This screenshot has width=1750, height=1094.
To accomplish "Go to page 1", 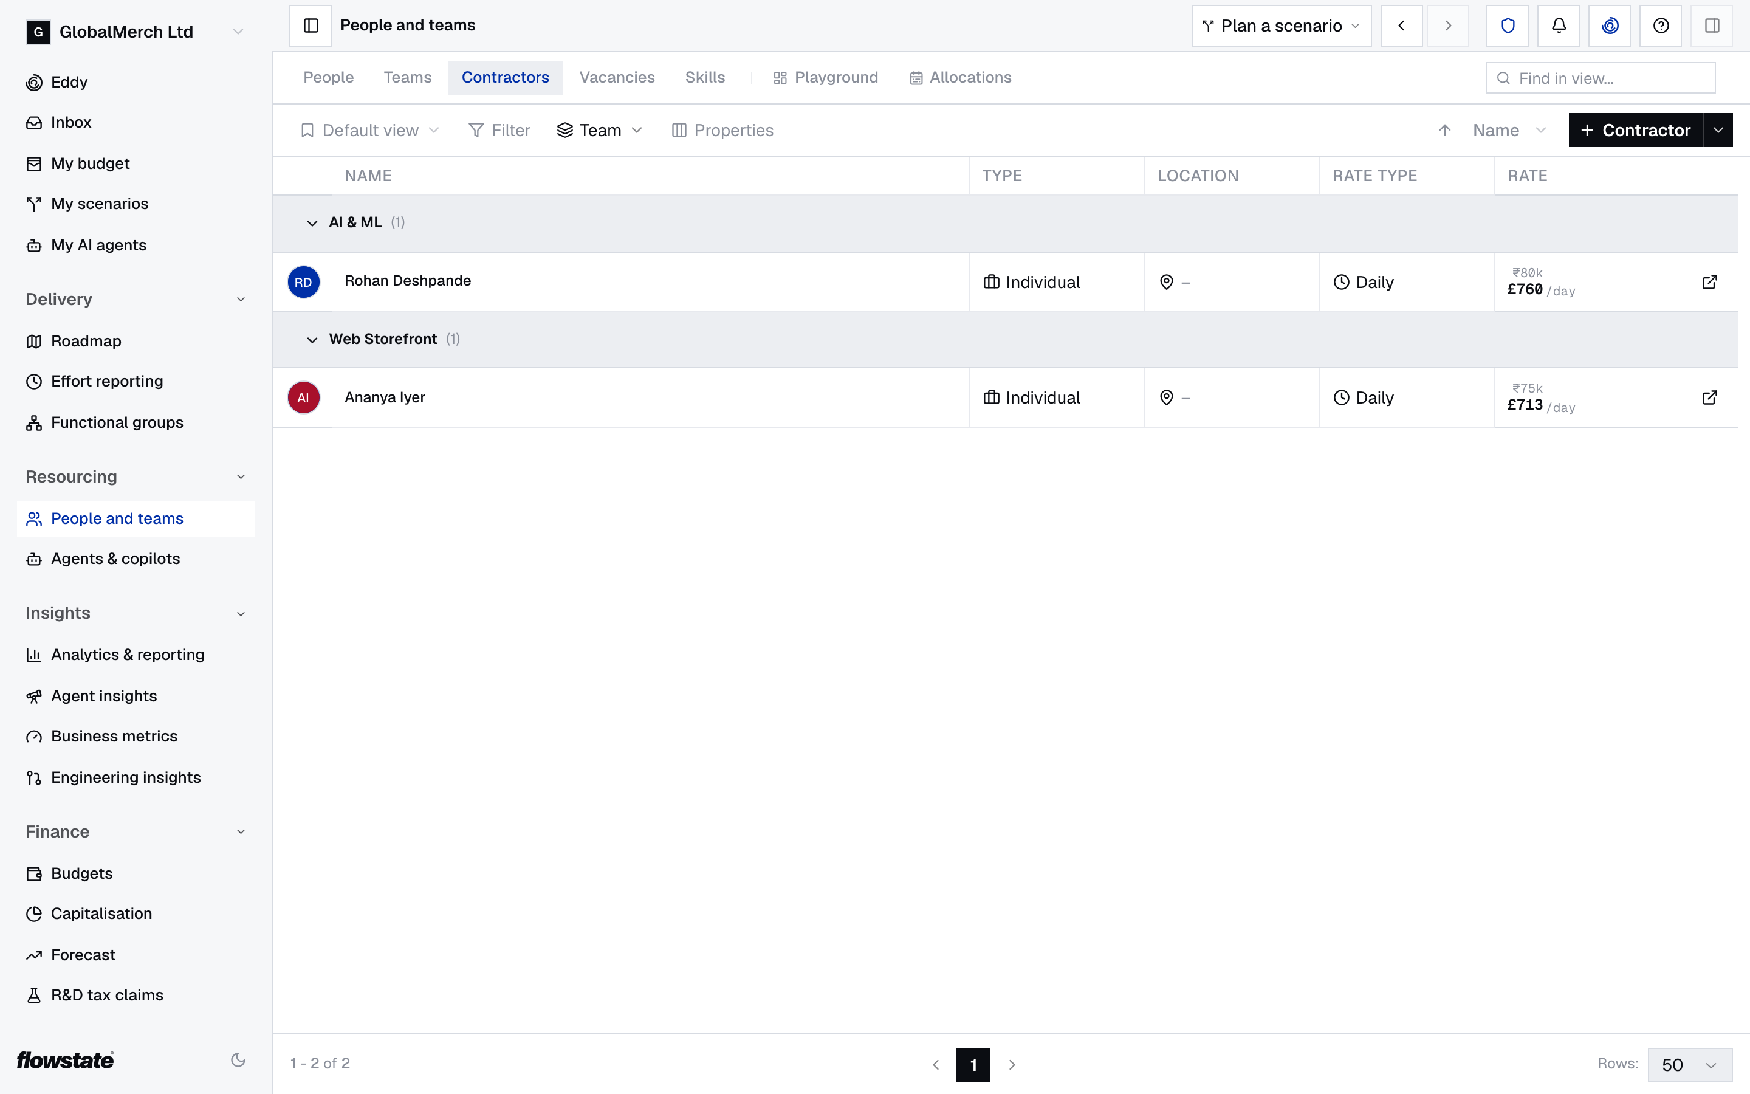I will 973,1064.
